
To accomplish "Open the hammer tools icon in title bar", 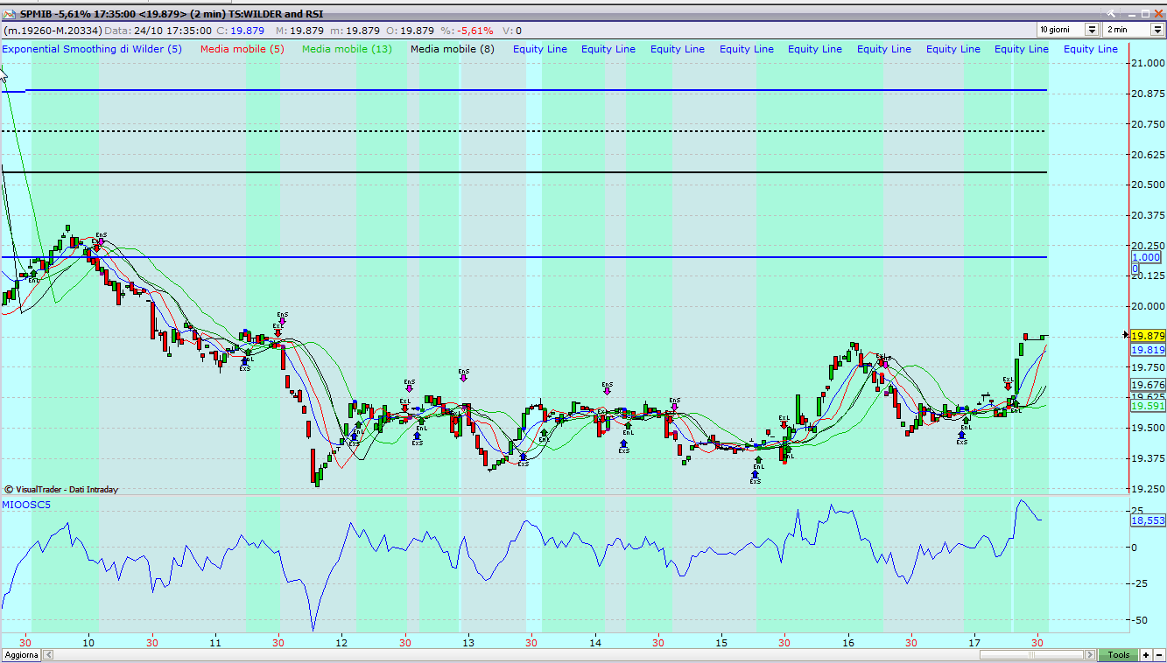I will pos(1110,13).
